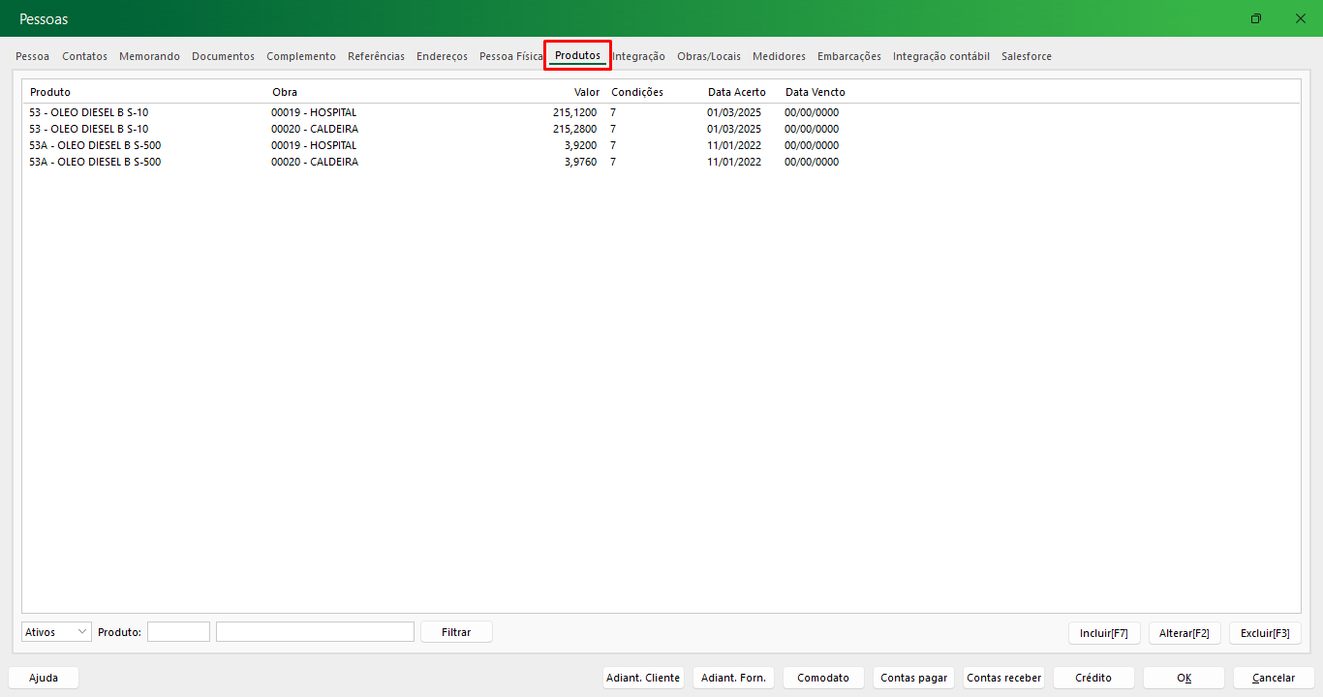Confirm with the OK button
Image resolution: width=1323 pixels, height=697 pixels.
coord(1184,678)
